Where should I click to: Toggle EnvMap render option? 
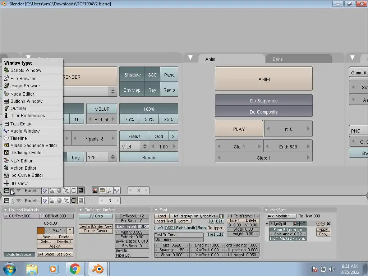tap(132, 90)
